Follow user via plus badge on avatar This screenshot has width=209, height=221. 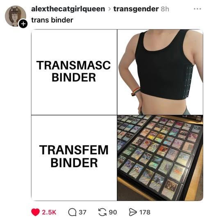pyautogui.click(x=23, y=24)
